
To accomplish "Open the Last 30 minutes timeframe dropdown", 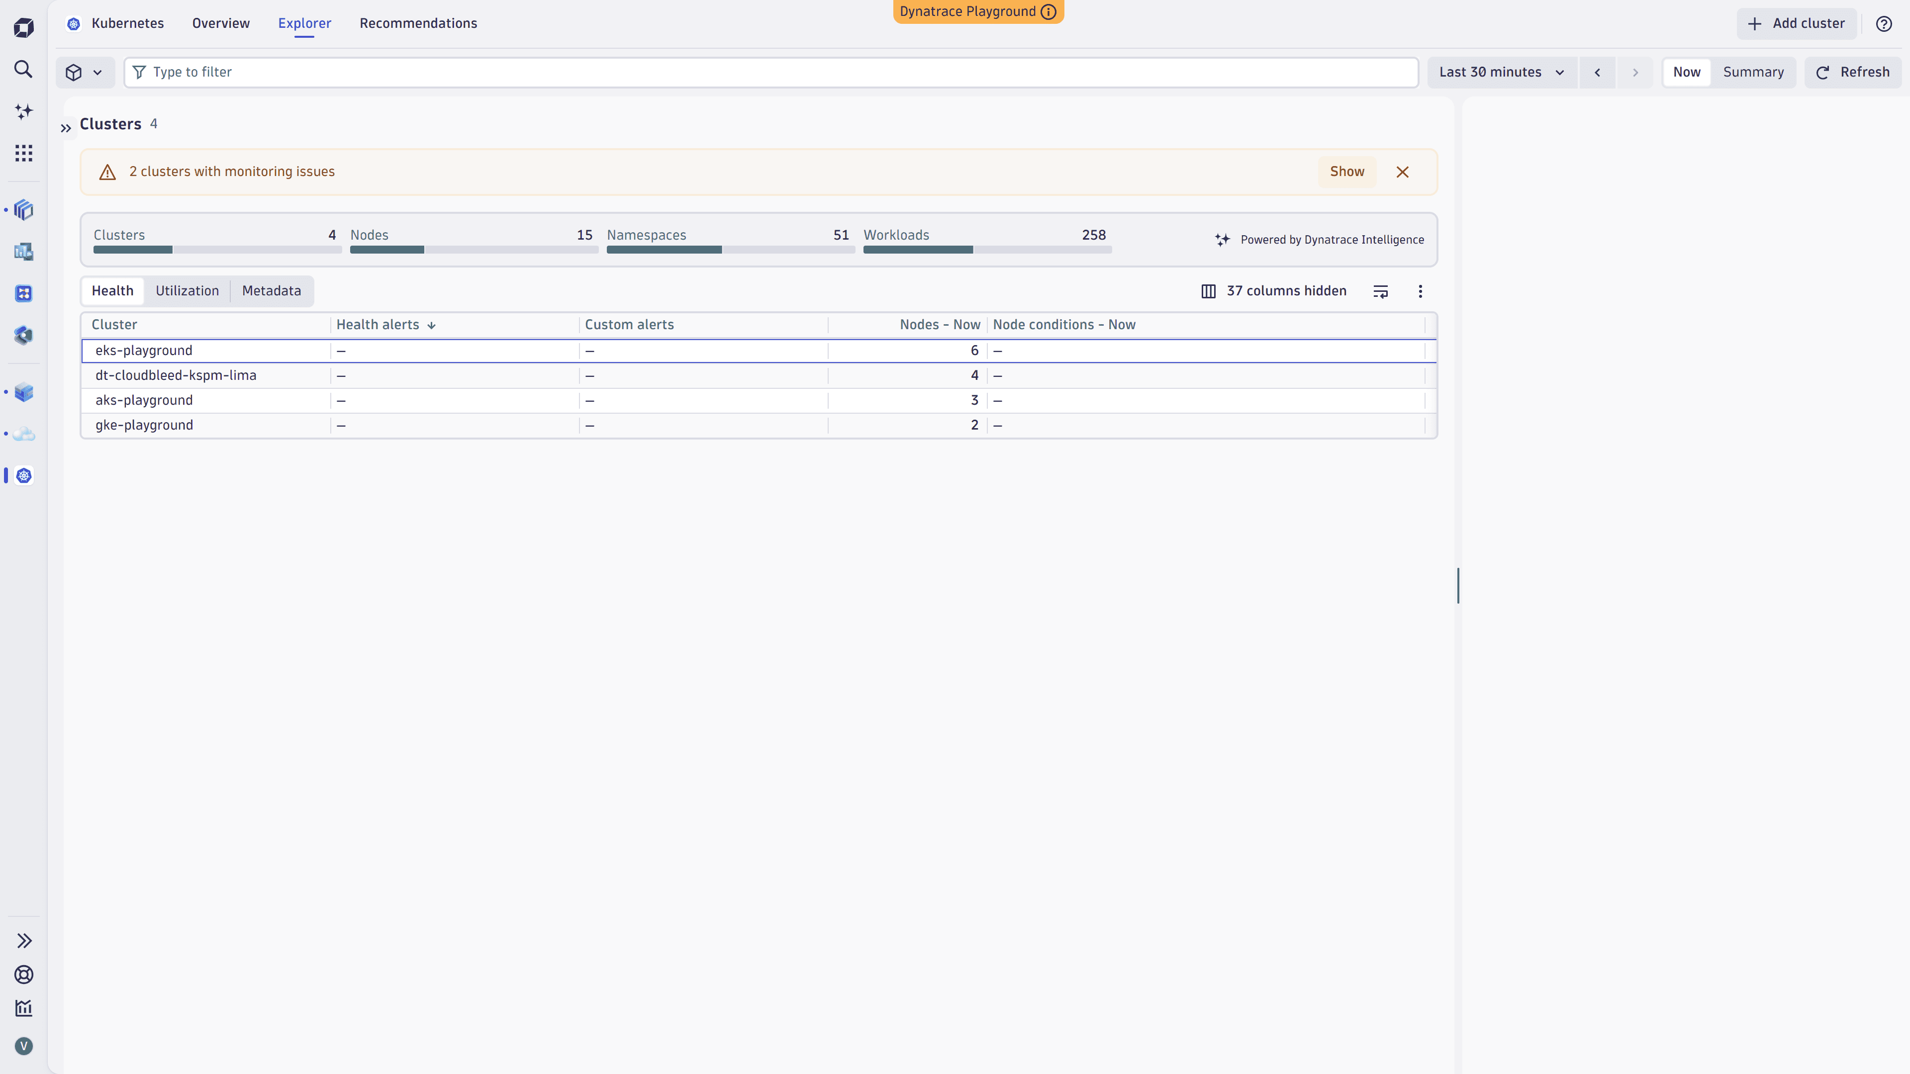I will point(1502,73).
